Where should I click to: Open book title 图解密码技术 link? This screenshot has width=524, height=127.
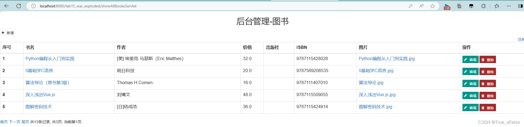pyautogui.click(x=39, y=107)
